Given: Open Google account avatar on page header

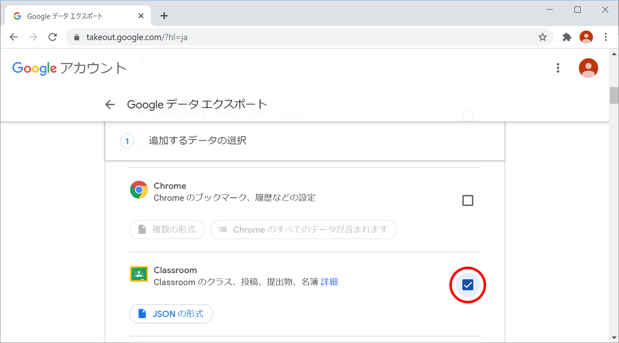Looking at the screenshot, I should (x=588, y=68).
